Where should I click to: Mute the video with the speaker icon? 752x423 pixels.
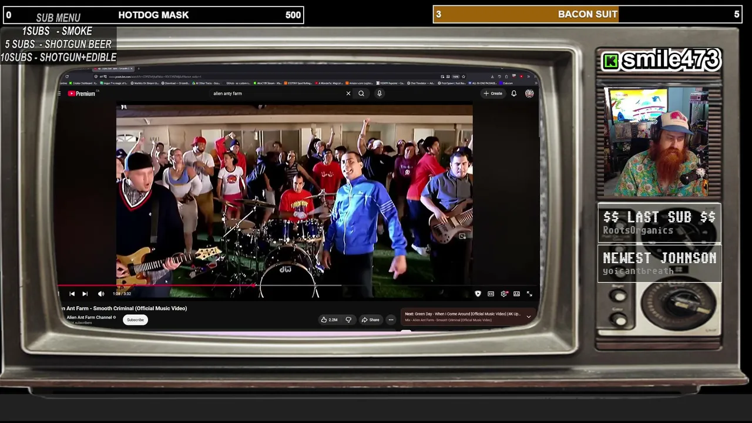click(x=100, y=294)
